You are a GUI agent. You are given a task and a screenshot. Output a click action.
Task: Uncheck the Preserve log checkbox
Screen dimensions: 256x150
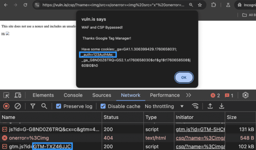click(x=59, y=106)
